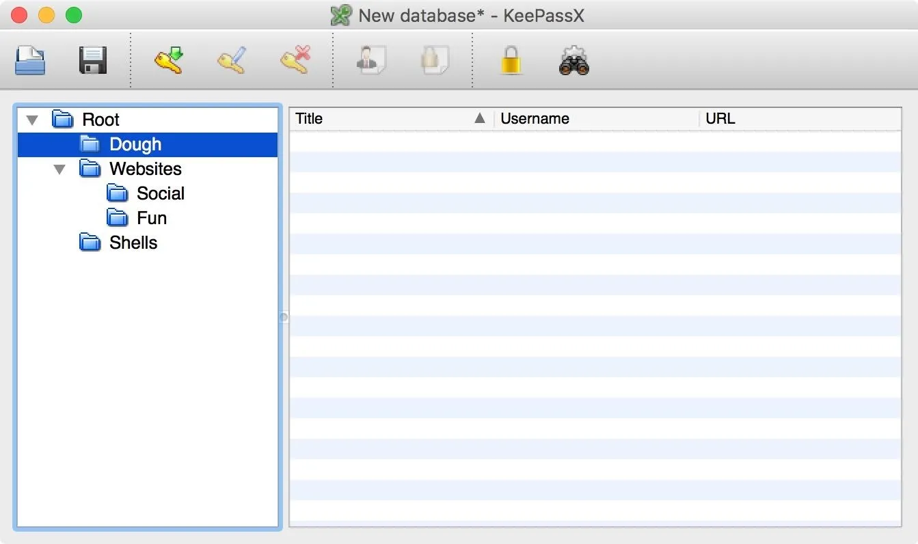Click the Shells folder icon
Screen dimensions: 918x544
[90, 243]
